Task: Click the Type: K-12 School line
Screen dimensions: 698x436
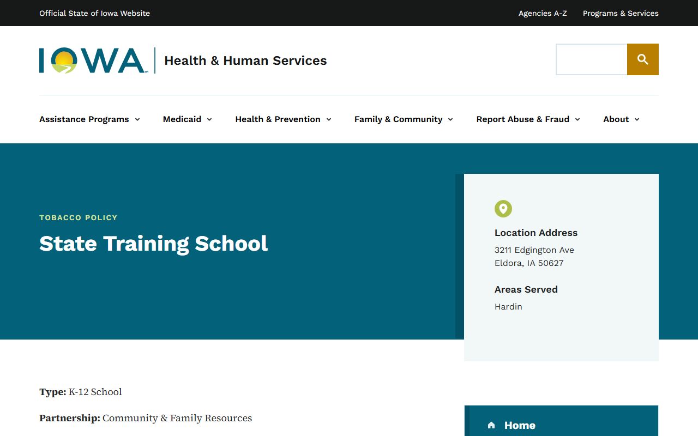Action: 81,392
